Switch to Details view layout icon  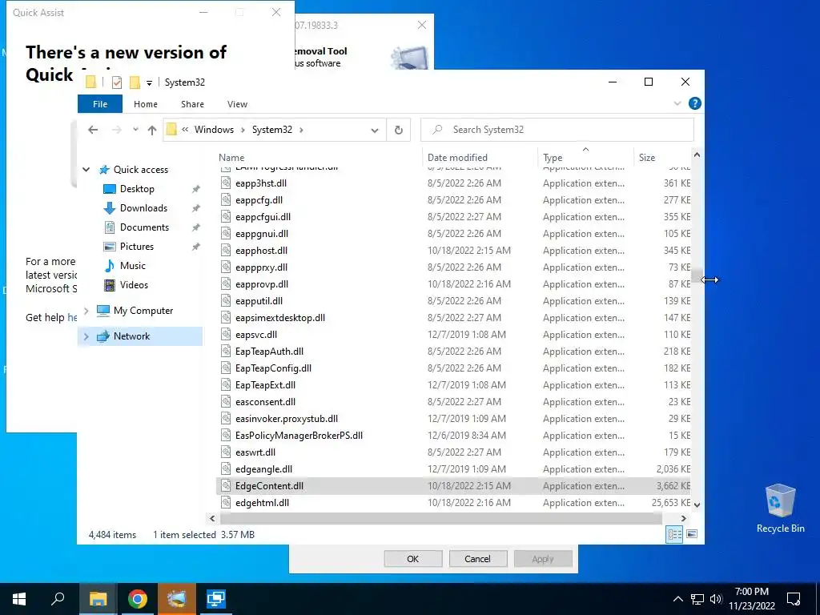674,534
